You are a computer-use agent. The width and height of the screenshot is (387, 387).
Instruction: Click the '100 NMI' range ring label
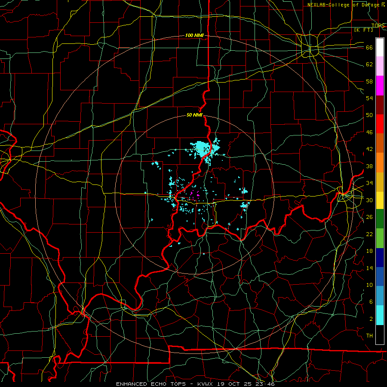click(x=194, y=36)
